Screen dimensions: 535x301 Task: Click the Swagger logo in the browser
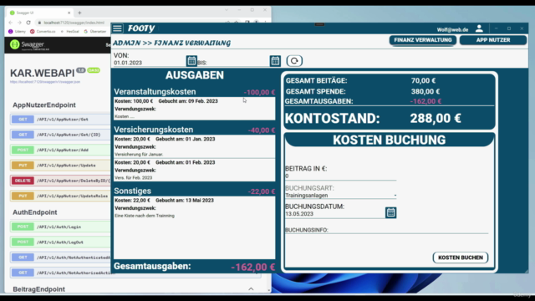pyautogui.click(x=30, y=45)
